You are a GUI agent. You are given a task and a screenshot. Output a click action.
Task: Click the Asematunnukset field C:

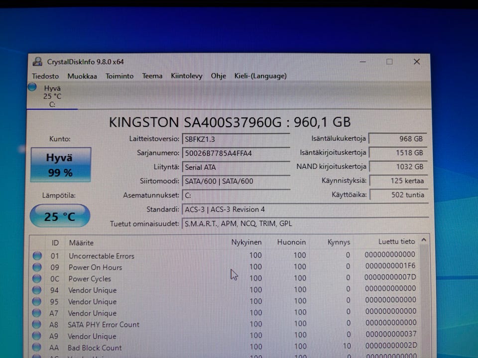[x=236, y=195]
